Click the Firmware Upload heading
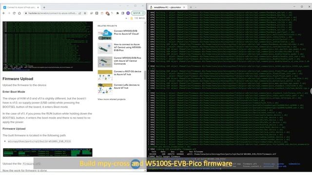The height and width of the screenshot is (175, 312). [x=18, y=79]
